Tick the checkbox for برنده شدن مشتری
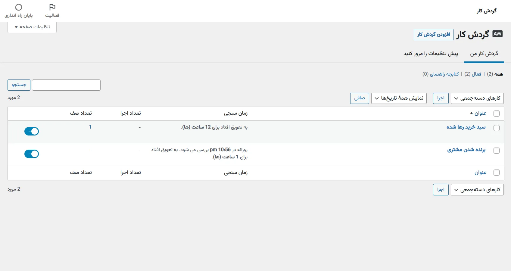 (497, 151)
